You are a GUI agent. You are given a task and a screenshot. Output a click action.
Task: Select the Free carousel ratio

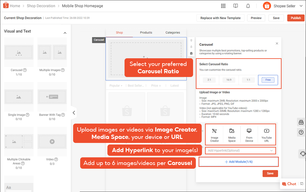coord(268,80)
